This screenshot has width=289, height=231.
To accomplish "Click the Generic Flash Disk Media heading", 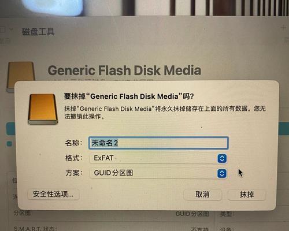I will (124, 70).
